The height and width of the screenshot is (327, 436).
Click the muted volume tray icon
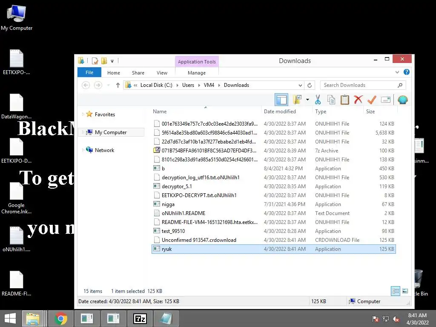click(x=396, y=319)
